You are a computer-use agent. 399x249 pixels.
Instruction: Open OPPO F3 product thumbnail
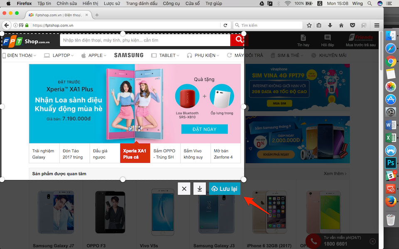tap(110, 212)
